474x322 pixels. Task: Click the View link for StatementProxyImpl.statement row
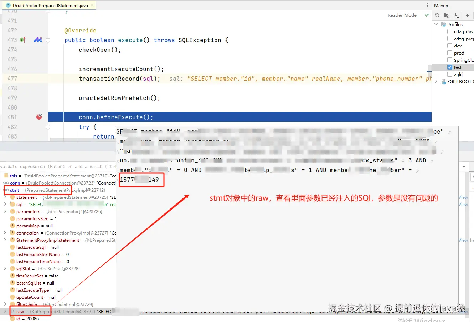463,240
